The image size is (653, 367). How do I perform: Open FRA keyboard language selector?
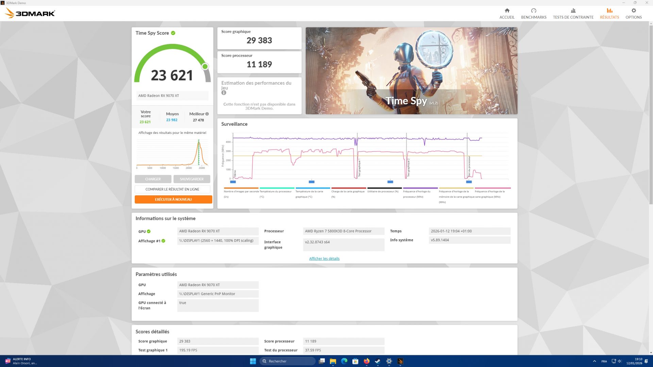pos(604,361)
